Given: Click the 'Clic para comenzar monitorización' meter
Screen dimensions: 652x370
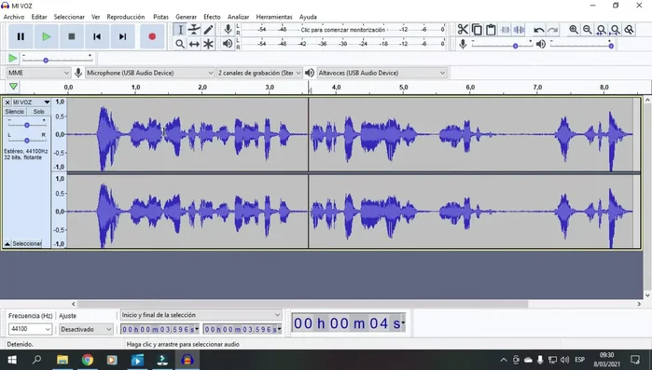Looking at the screenshot, I should point(343,30).
